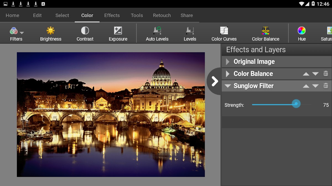The height and width of the screenshot is (186, 332).
Task: Move the Color Balance layer down
Action: [x=315, y=74]
